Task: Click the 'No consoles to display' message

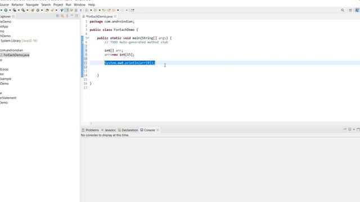Action: pyautogui.click(x=105, y=135)
